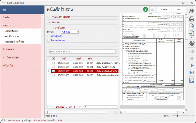Go to previous preview page
This screenshot has height=123, width=196.
click(x=192, y=58)
